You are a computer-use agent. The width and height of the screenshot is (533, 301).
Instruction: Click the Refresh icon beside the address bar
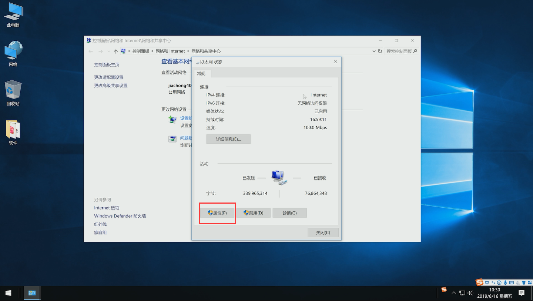pyautogui.click(x=380, y=51)
